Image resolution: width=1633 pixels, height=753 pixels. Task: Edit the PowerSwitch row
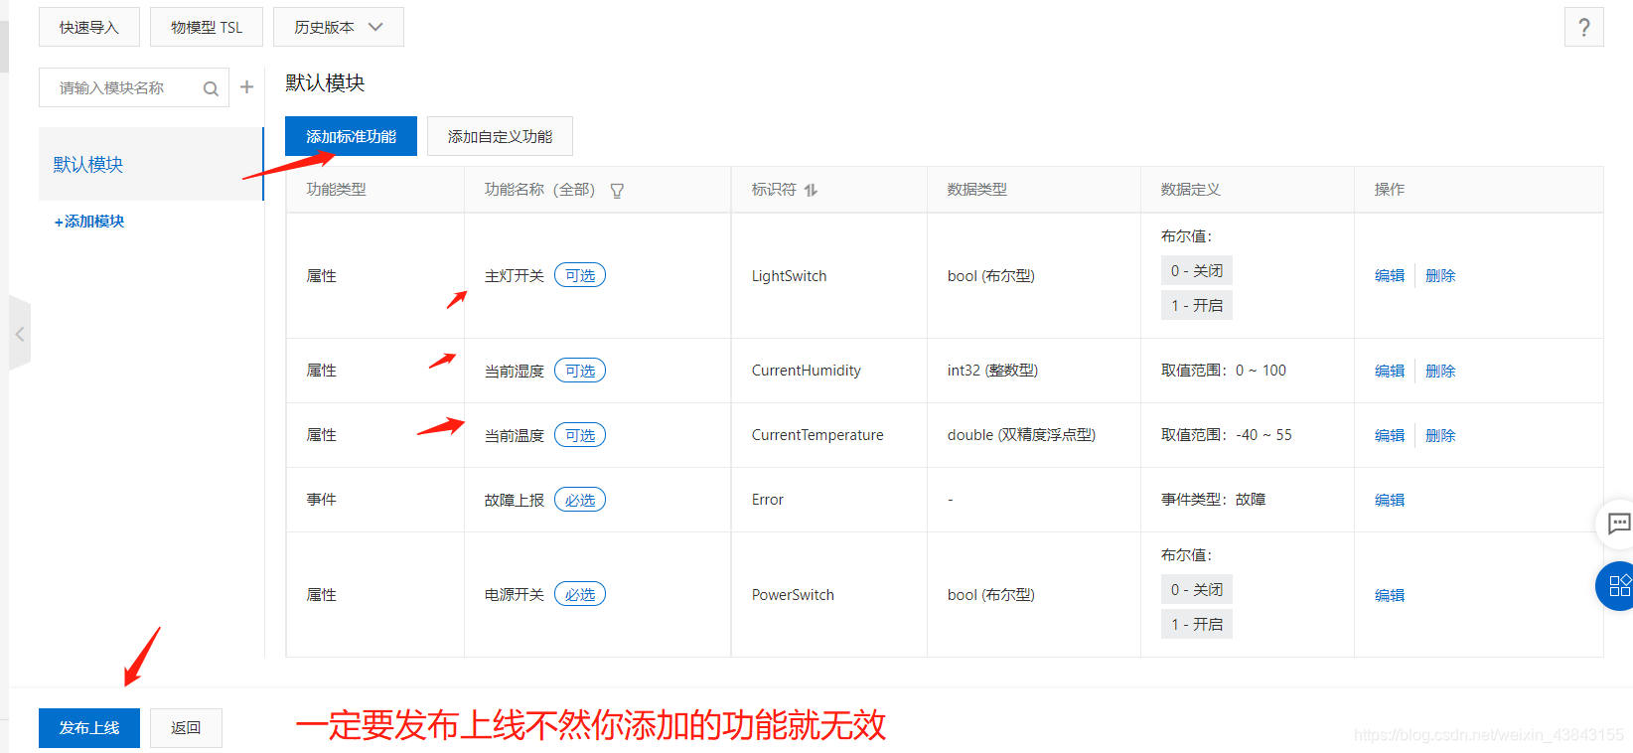tap(1390, 595)
